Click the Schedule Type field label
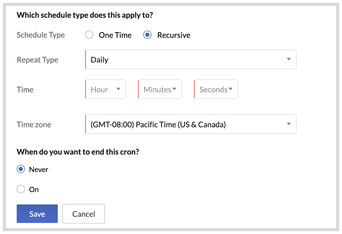 coord(41,35)
